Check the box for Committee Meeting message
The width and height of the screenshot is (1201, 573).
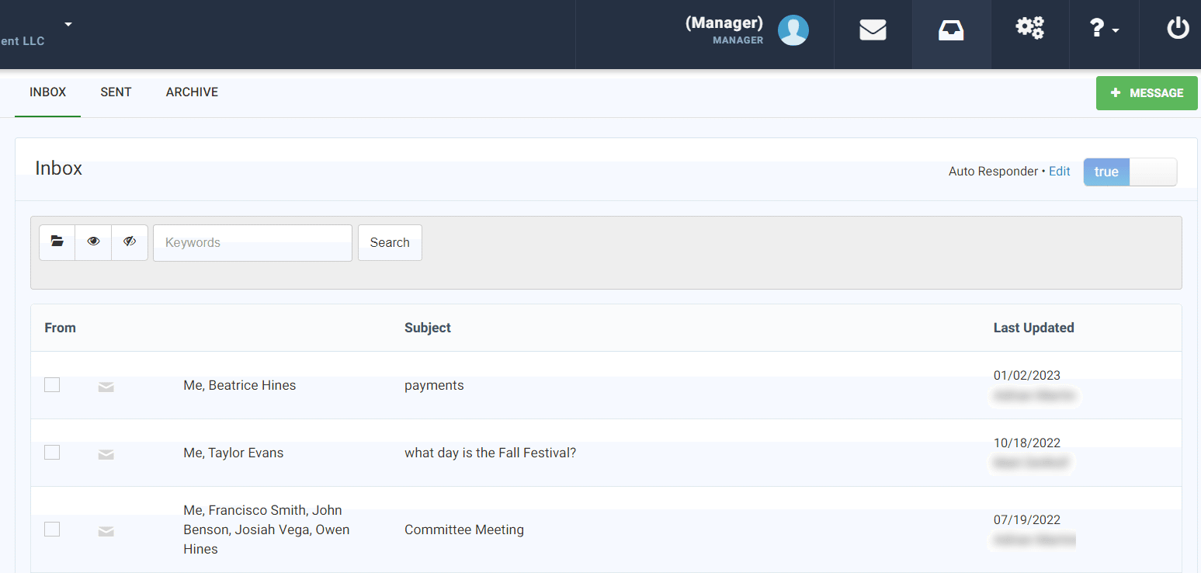point(52,529)
